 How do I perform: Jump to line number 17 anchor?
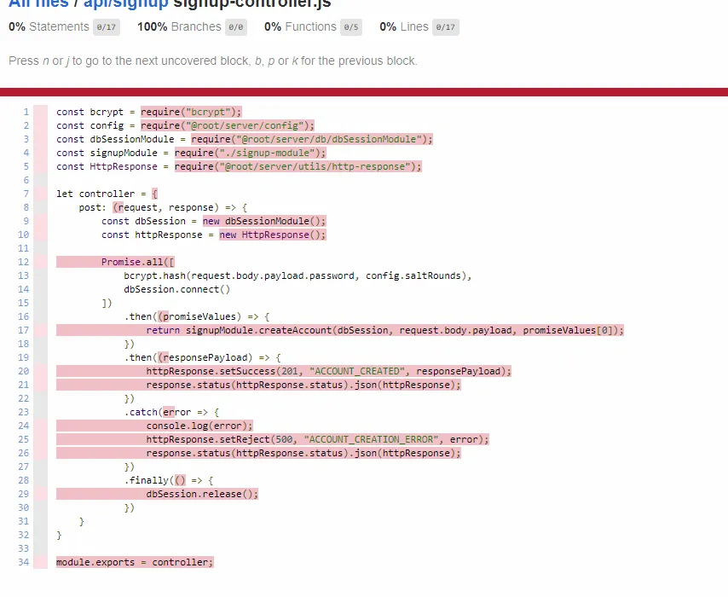point(24,330)
